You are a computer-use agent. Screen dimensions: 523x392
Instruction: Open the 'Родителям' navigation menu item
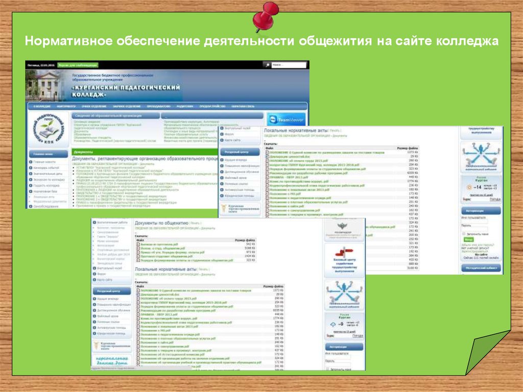tap(185, 106)
